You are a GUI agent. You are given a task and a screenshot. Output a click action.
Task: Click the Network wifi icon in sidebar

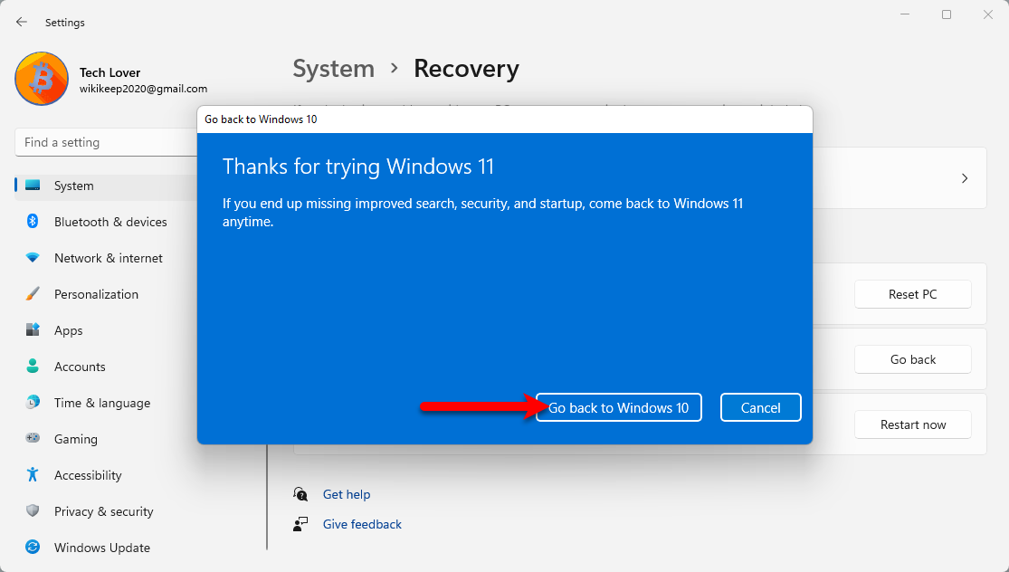33,257
